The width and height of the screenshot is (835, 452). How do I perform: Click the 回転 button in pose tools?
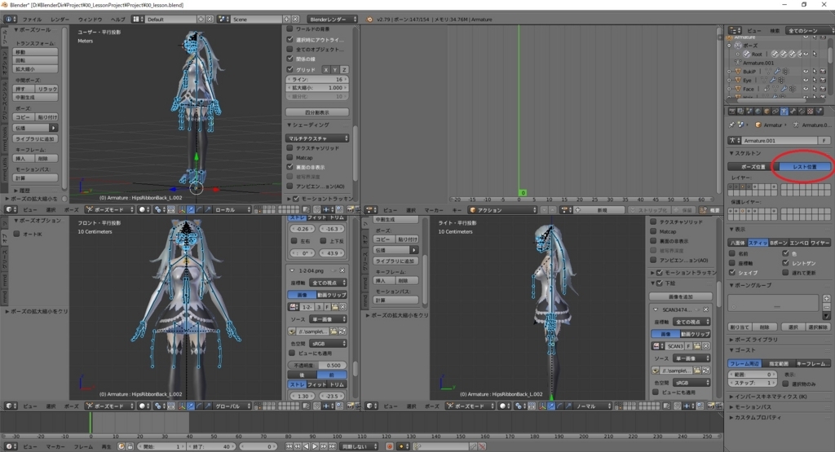(36, 60)
